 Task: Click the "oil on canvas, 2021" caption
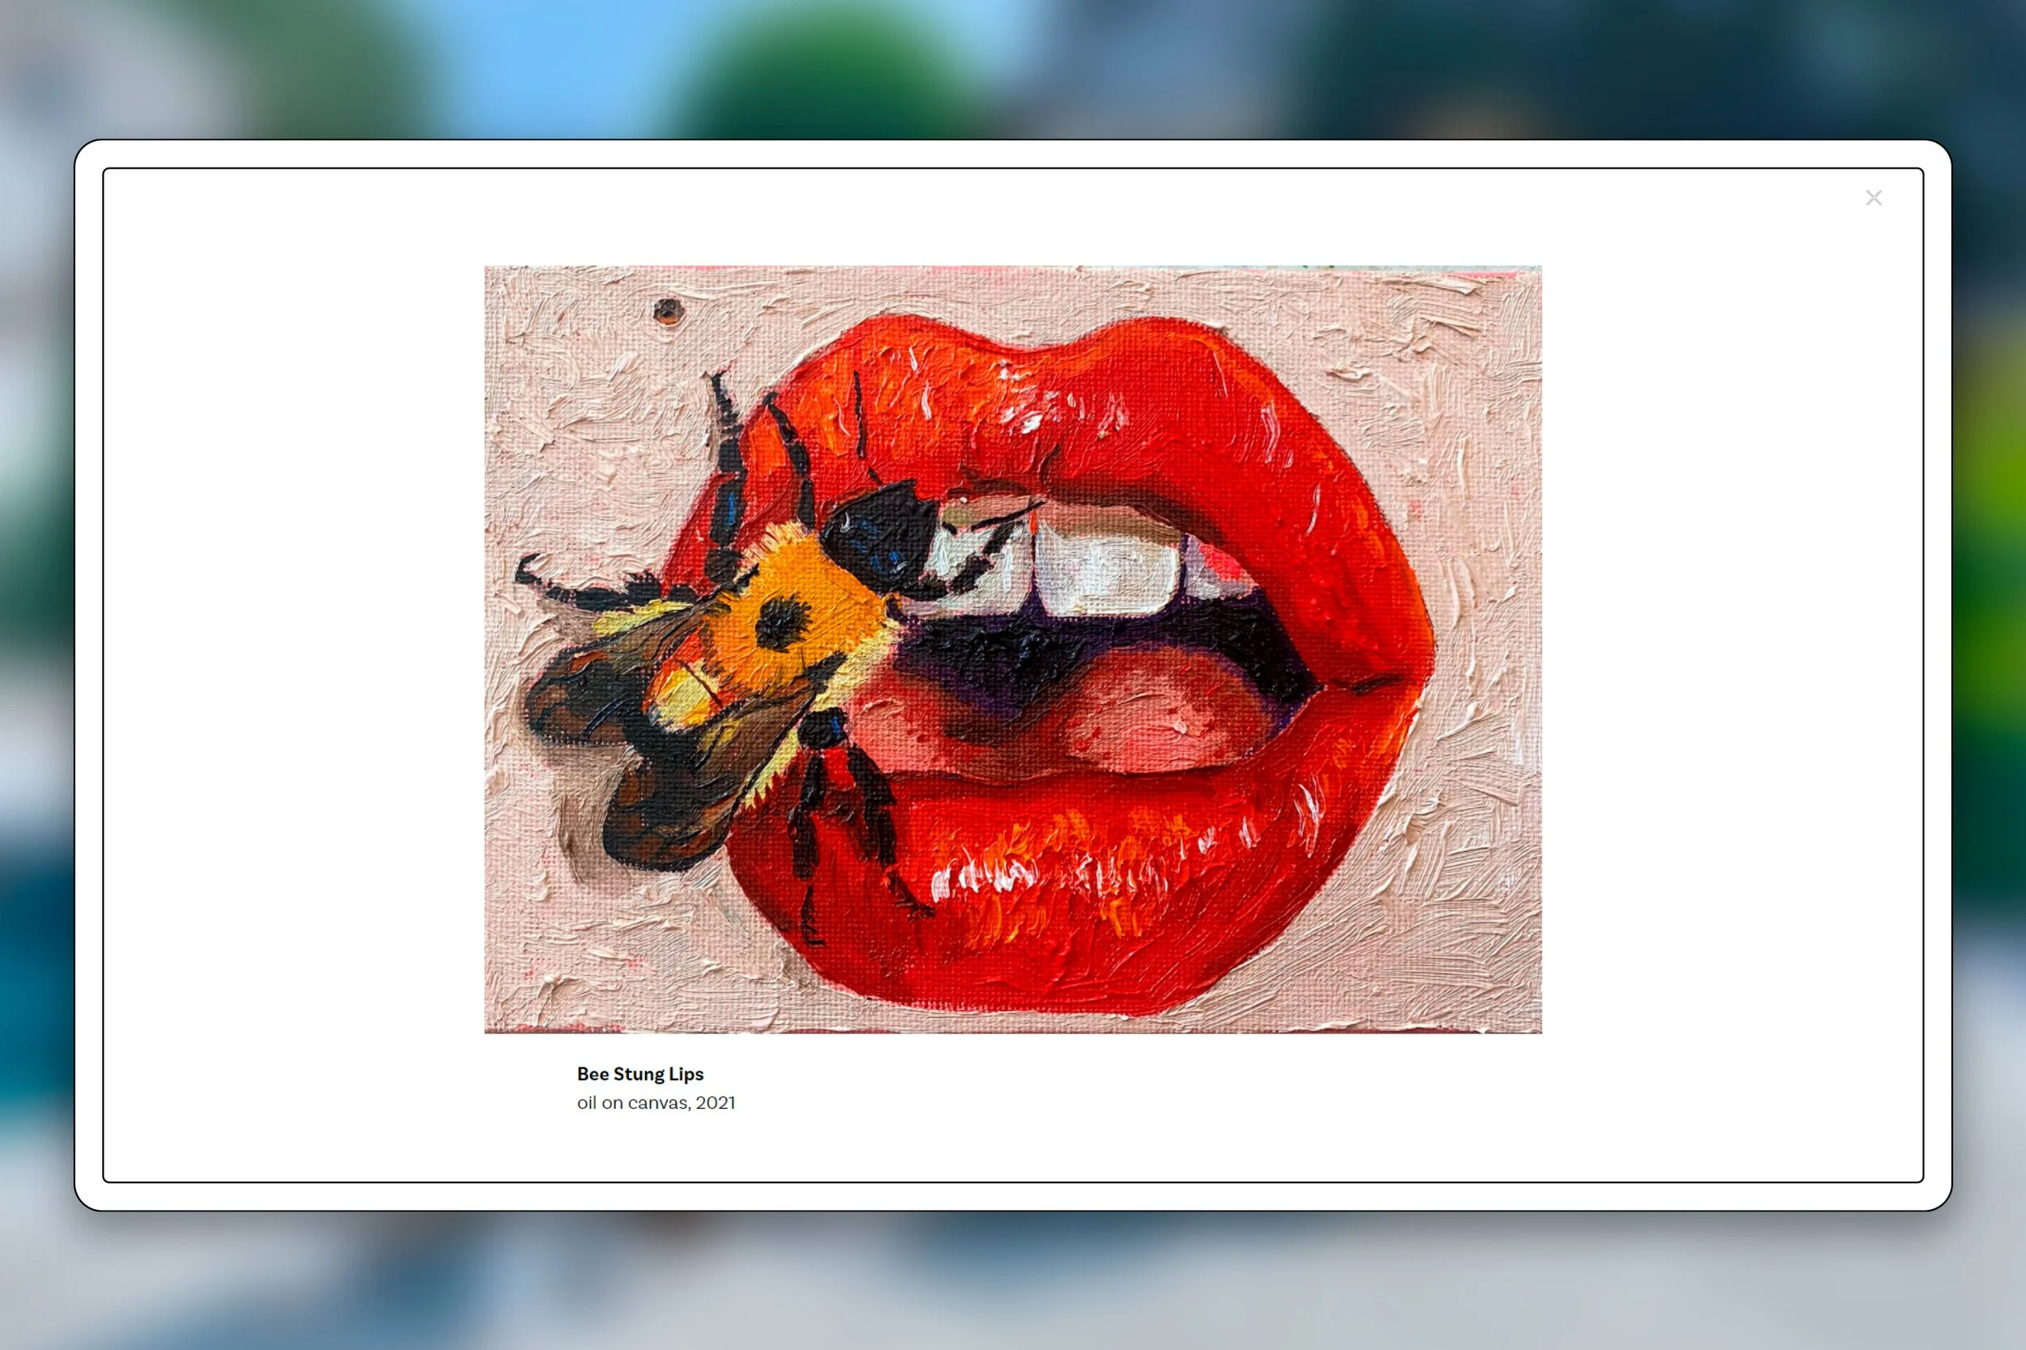tap(656, 1102)
